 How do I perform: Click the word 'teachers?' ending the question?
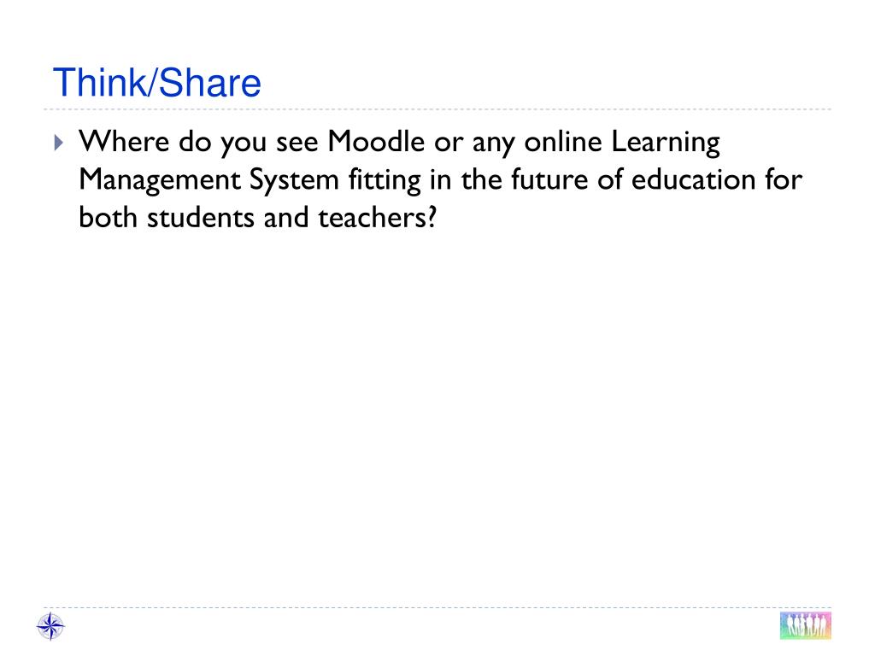click(377, 217)
